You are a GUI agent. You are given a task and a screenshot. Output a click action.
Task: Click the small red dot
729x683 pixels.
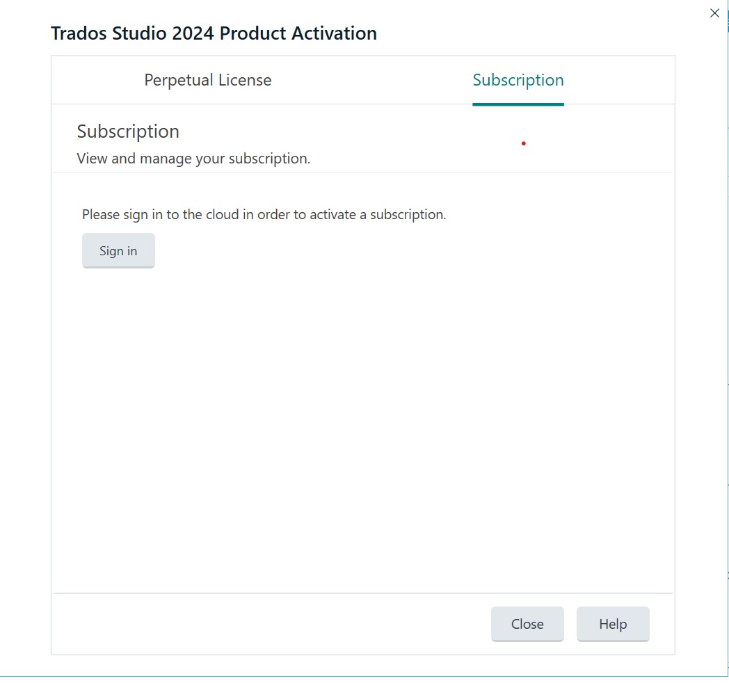click(523, 144)
